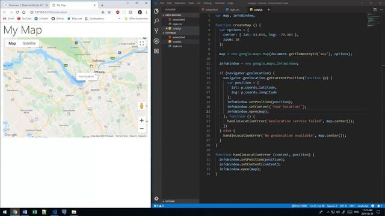Open the Search view in VS Code
The height and width of the screenshot is (216, 385).
point(156,21)
